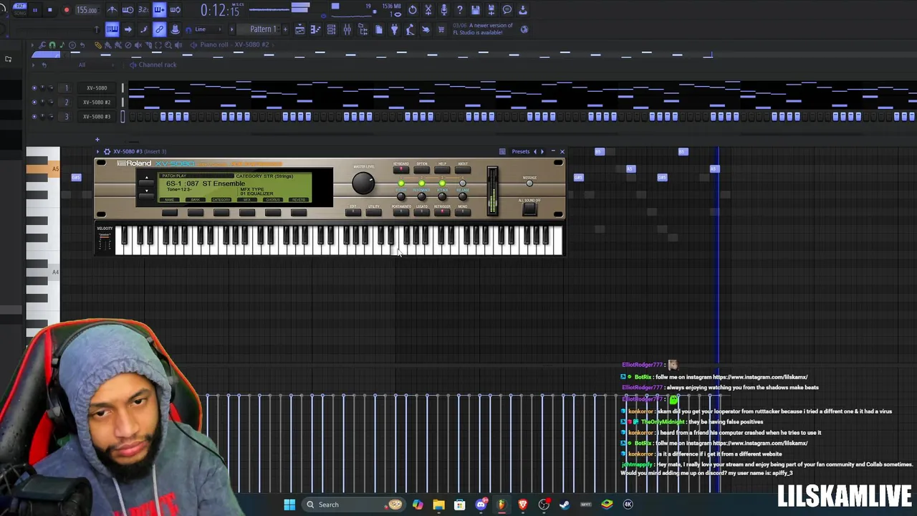Click the record button in the transport bar
Image resolution: width=917 pixels, height=516 pixels.
point(67,10)
